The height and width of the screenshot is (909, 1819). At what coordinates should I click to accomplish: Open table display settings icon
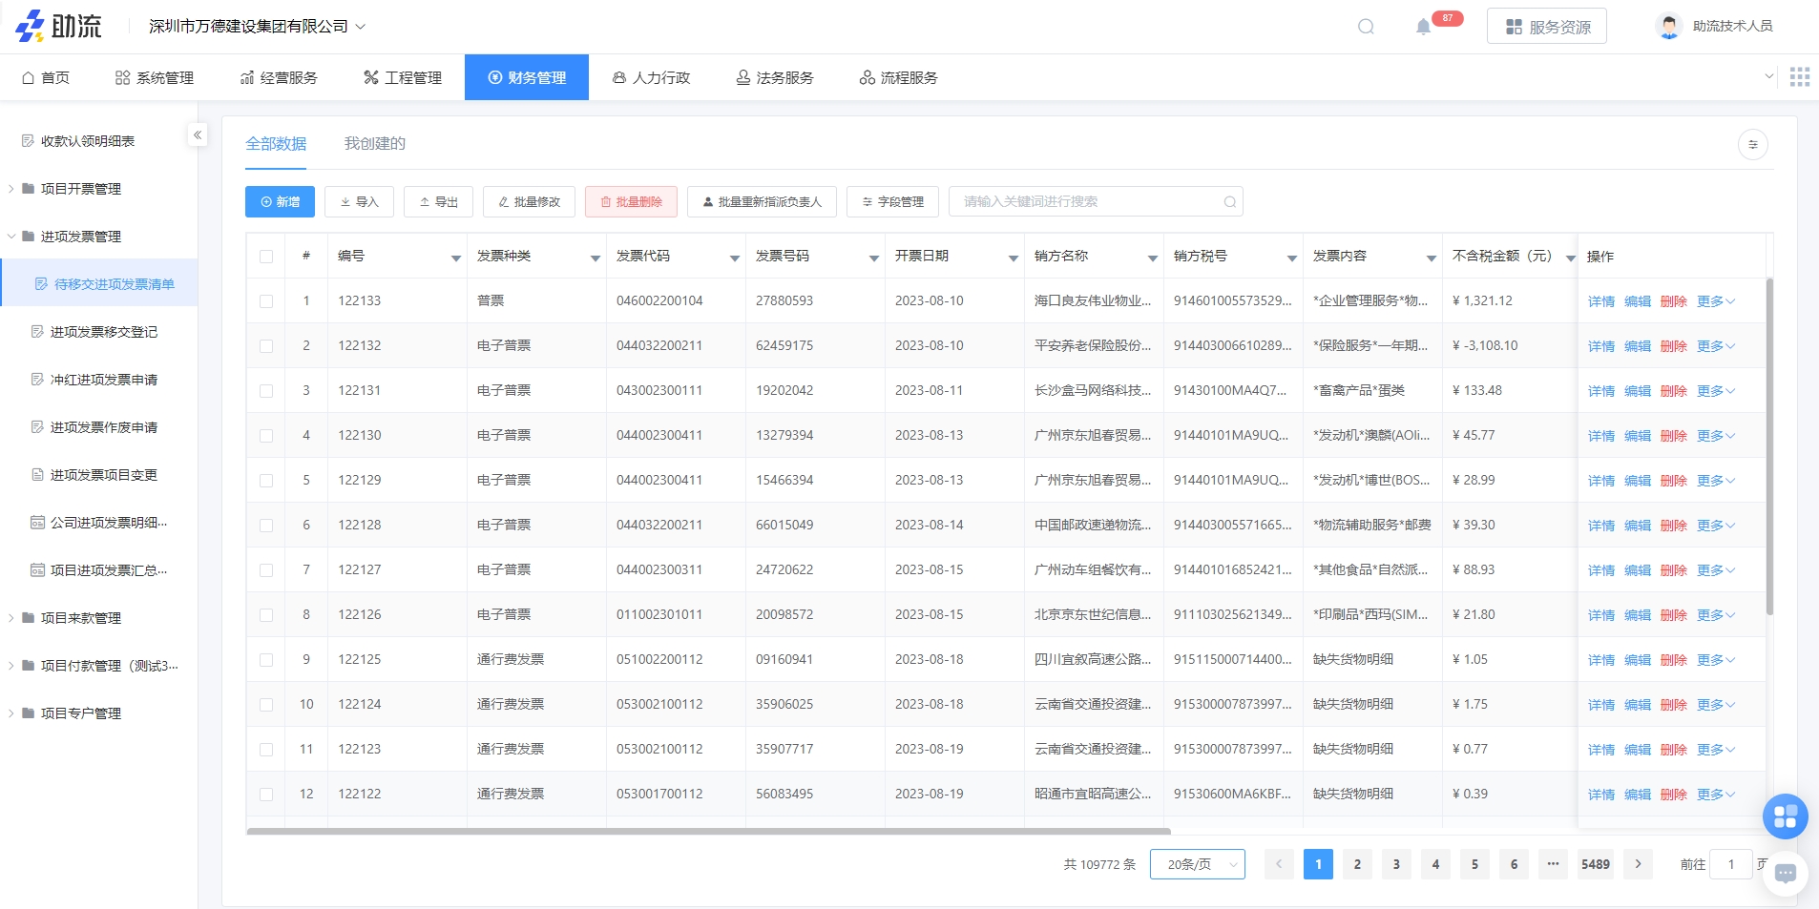pos(1752,145)
